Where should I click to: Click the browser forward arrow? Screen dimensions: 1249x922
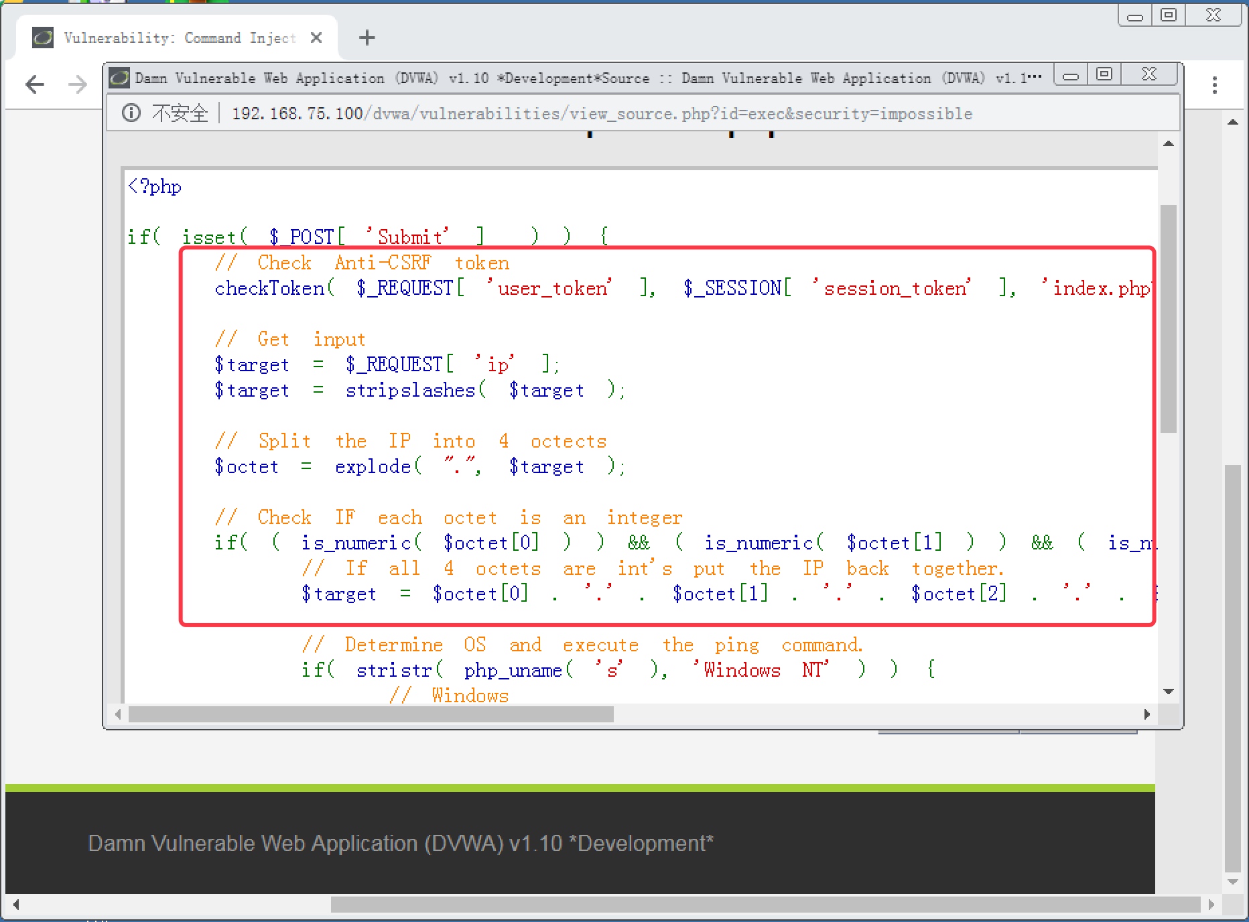pyautogui.click(x=78, y=84)
